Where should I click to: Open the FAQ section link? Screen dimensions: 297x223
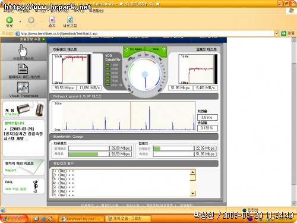[x=9, y=182]
